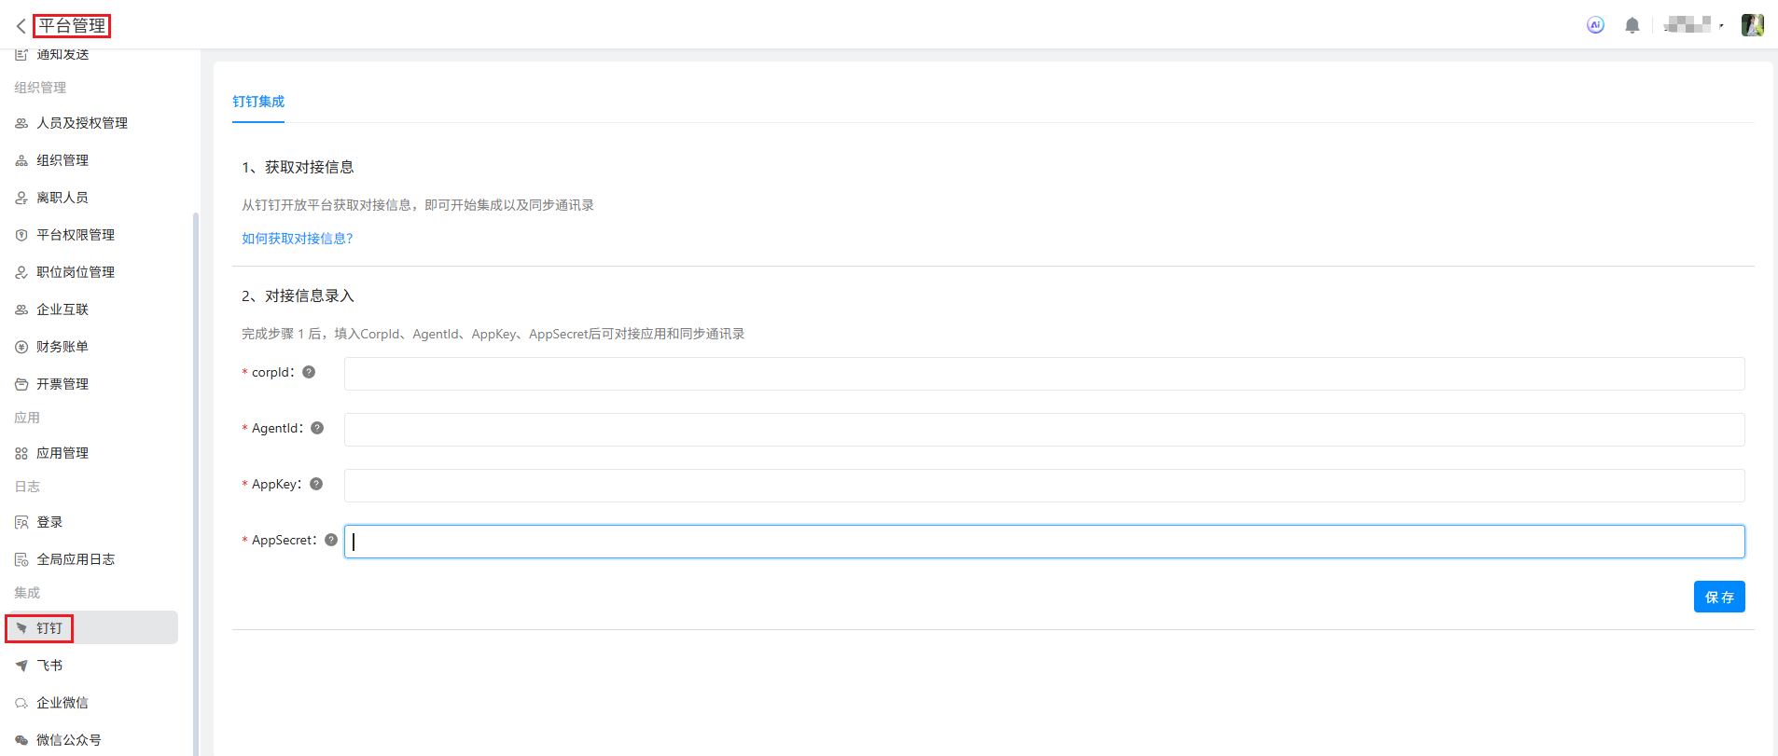This screenshot has width=1778, height=756.
Task: Click the help icon next to AppKey
Action: (x=316, y=484)
